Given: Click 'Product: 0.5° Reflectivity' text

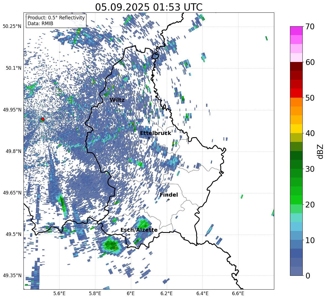Looking at the screenshot, I should 56,18.
